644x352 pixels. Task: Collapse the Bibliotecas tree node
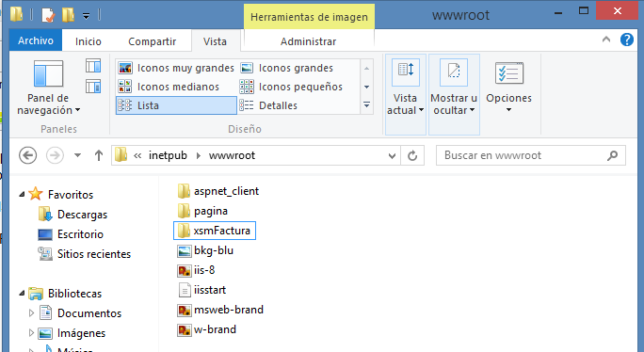pos(22,294)
